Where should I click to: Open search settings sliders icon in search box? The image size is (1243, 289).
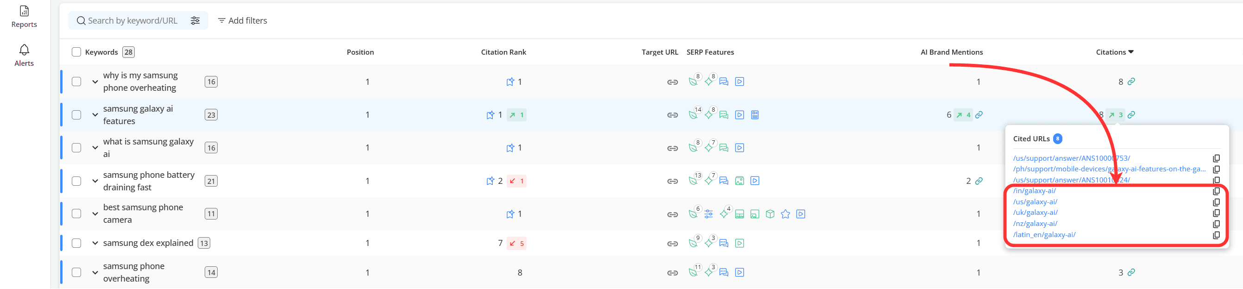(x=195, y=20)
